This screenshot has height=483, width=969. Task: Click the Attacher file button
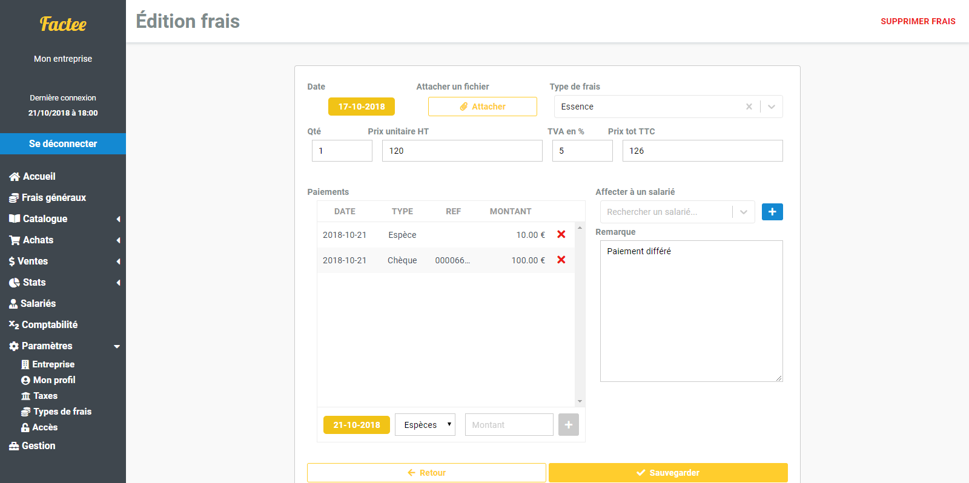click(482, 107)
